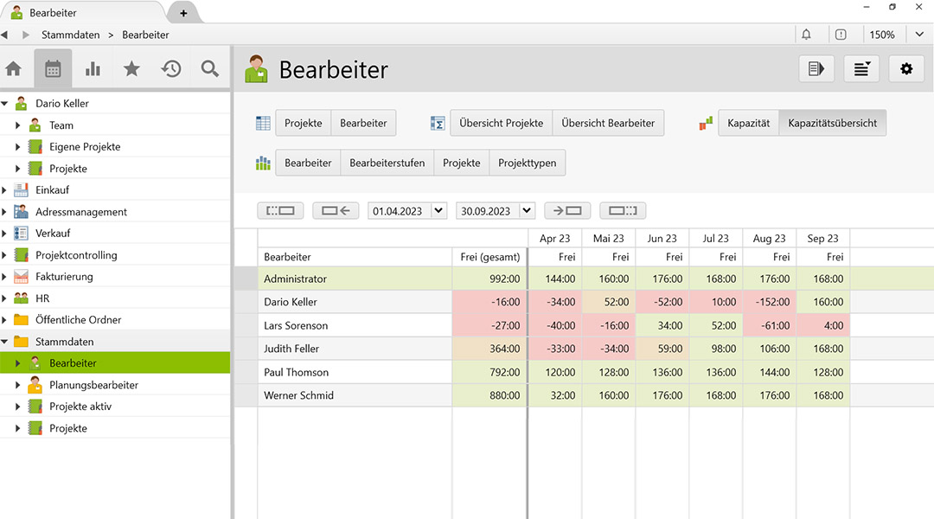Open the home icon in sidebar toolbar
Viewport: 934px width, 519px height.
13,69
